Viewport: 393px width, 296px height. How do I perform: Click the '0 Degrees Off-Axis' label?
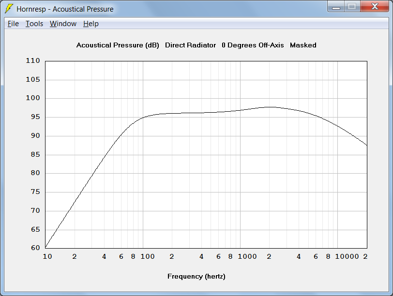[x=253, y=45]
